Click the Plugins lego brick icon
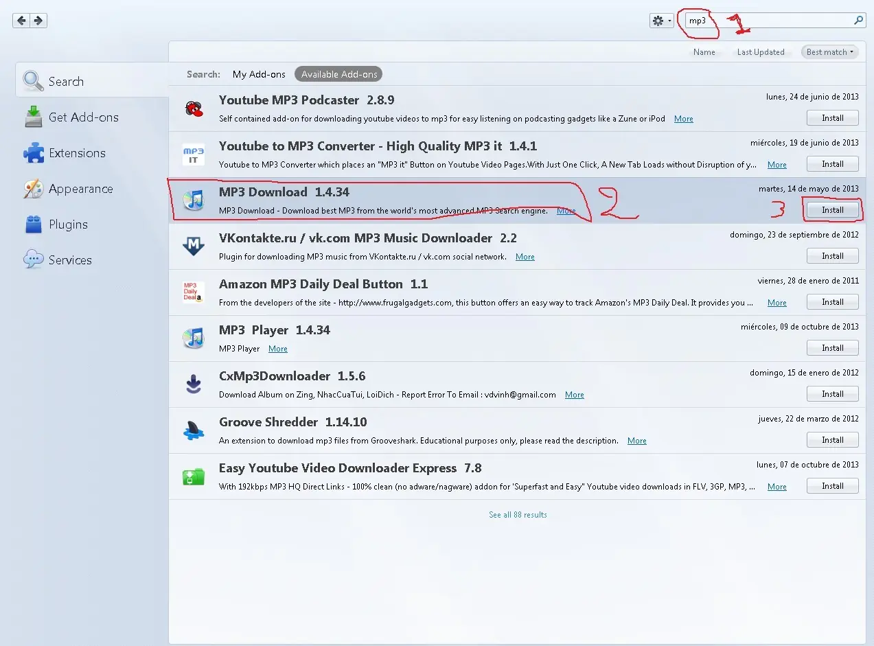The height and width of the screenshot is (646, 874). pyautogui.click(x=33, y=224)
